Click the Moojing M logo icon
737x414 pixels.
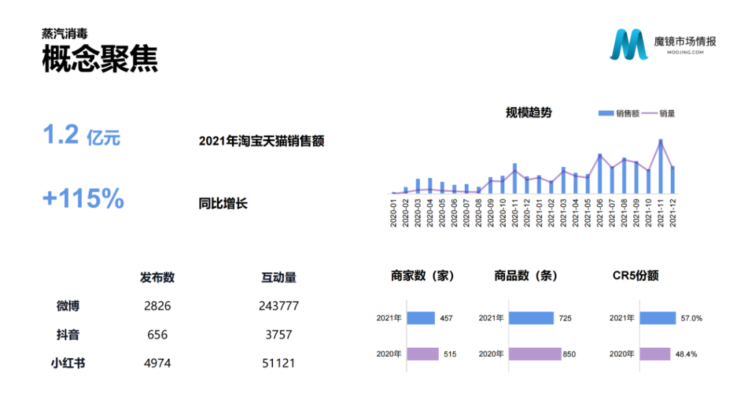(x=629, y=44)
